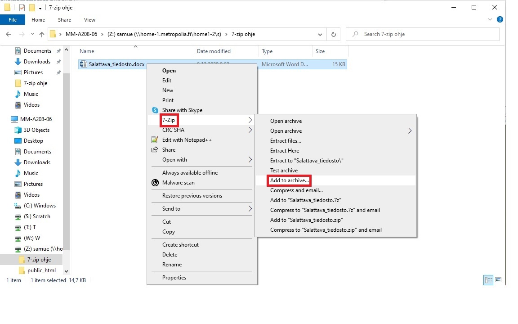Choose Extract to "Salattava_tiedosto\" entry

(x=307, y=161)
